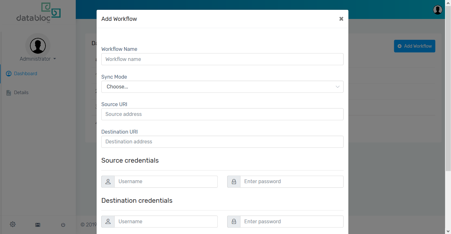
Task: Close the Add Workflow dialog
Action: point(341,19)
